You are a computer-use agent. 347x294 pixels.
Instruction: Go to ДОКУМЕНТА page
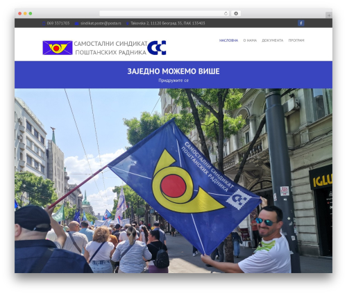click(272, 40)
